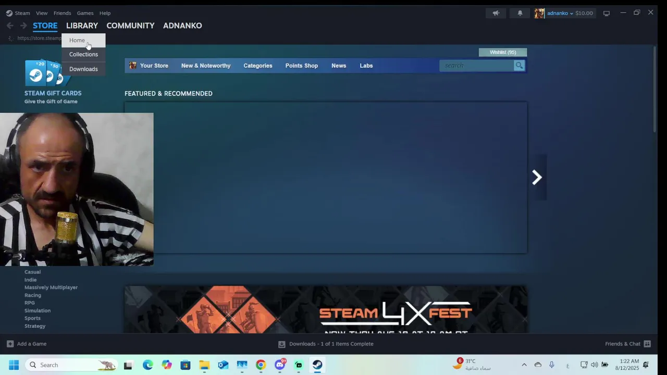
Task: Click the announcements megaphone icon
Action: [x=496, y=13]
